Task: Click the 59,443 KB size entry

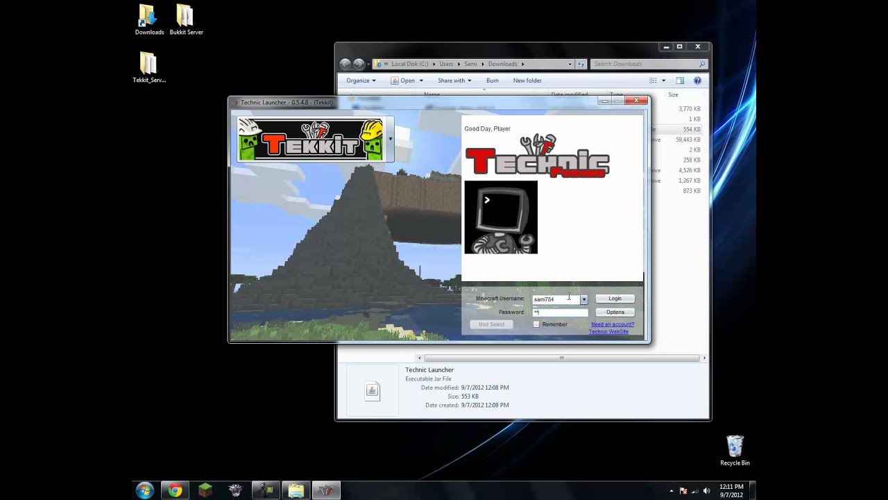Action: (688, 140)
